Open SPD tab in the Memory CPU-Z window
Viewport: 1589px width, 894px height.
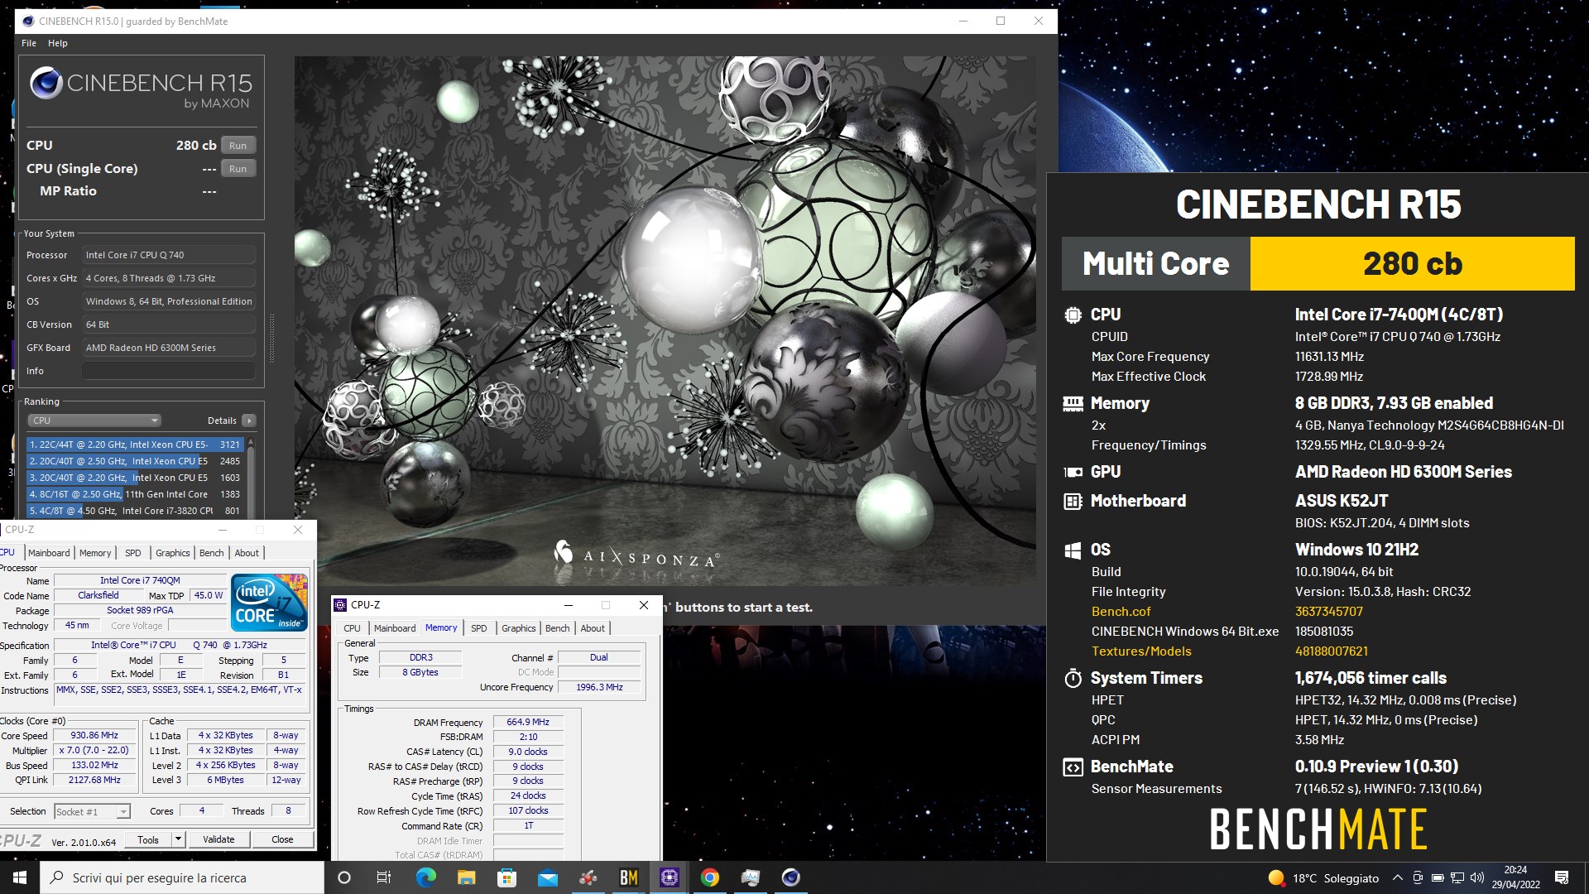pyautogui.click(x=478, y=628)
